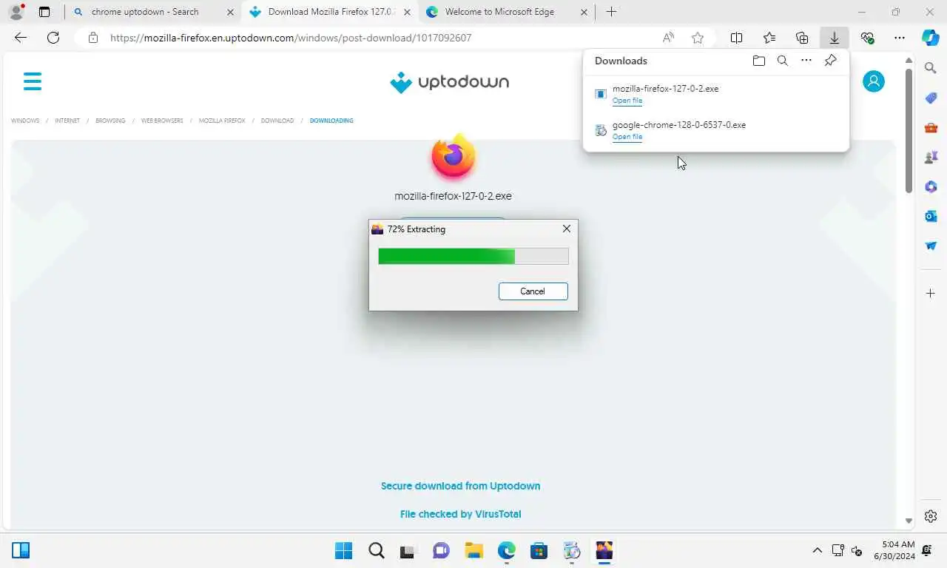Click the Firefox app icon image
The width and height of the screenshot is (947, 568).
(453, 157)
